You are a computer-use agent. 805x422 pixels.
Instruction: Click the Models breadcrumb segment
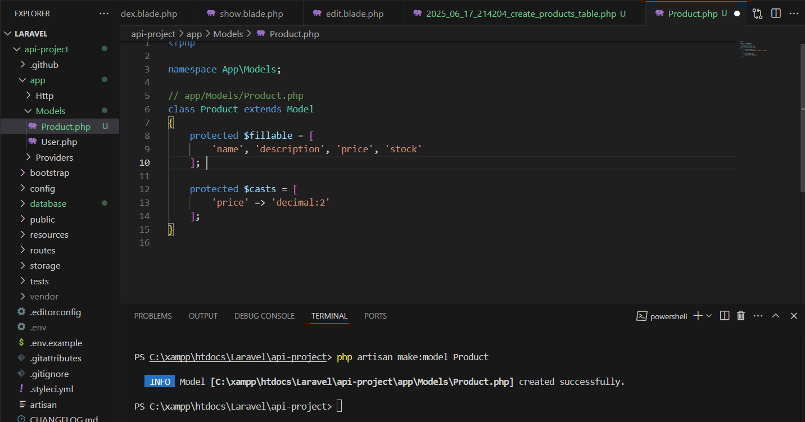228,34
